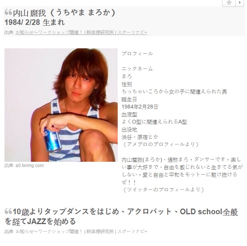Click the プロフィール label
This screenshot has height=246, width=247.
[137, 54]
